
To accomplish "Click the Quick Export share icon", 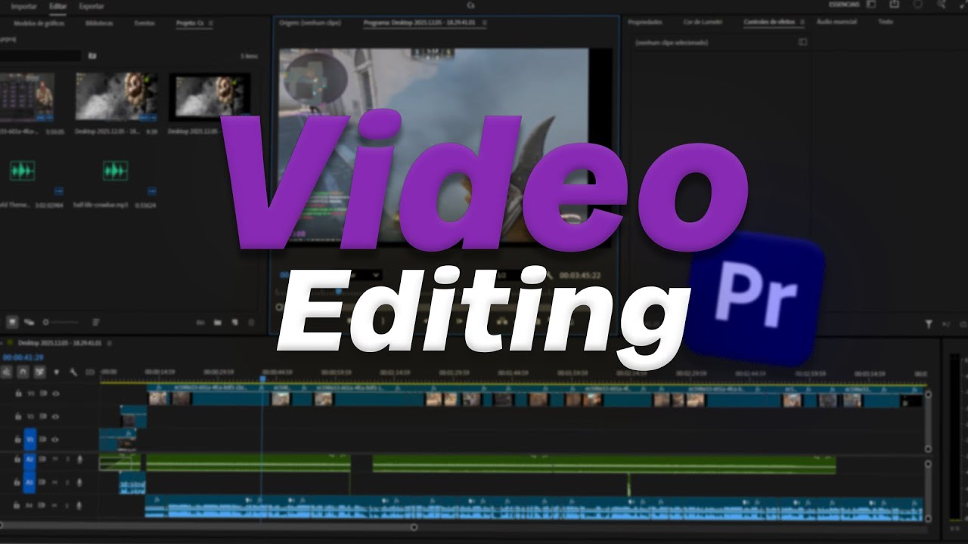I will 895,5.
